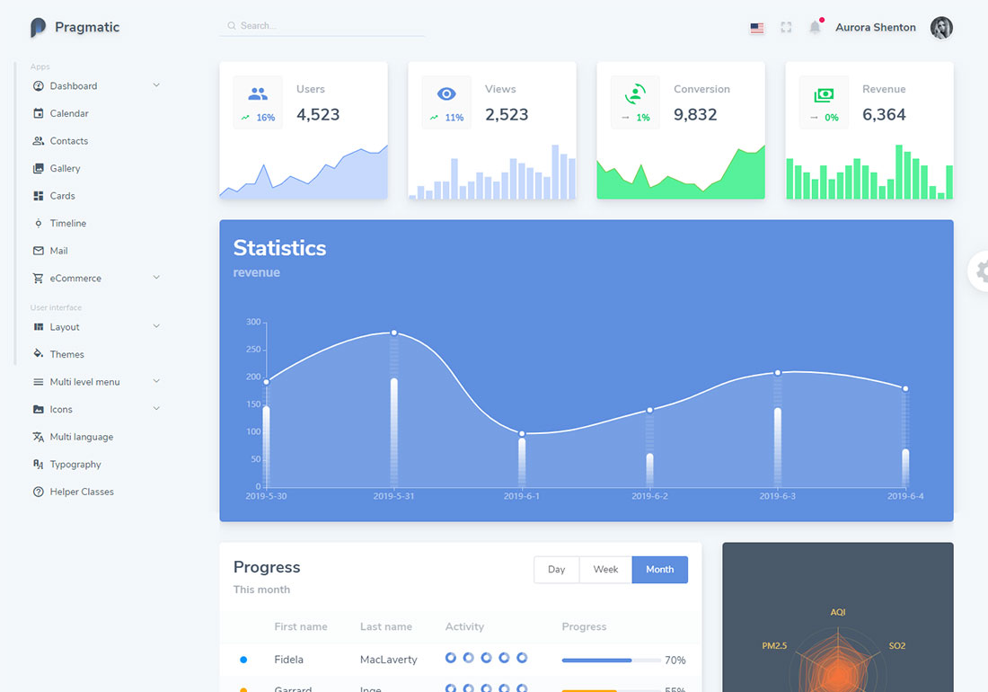The height and width of the screenshot is (692, 988).
Task: Expand the Multi level menu chevron
Action: [x=156, y=381]
